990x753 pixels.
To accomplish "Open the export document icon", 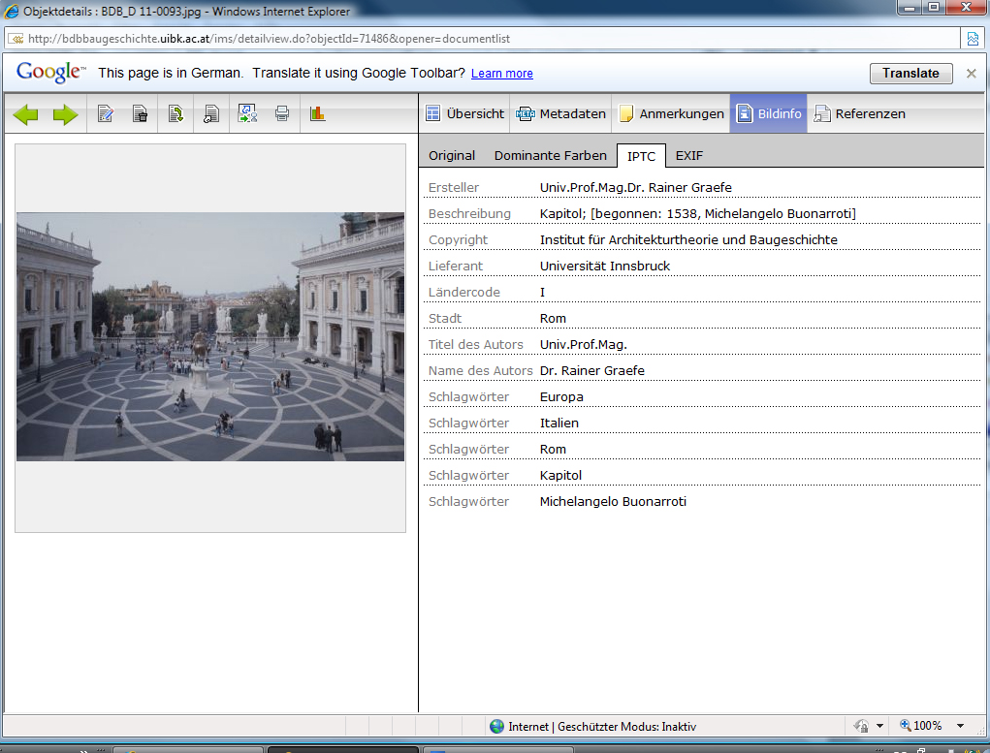I will click(176, 113).
